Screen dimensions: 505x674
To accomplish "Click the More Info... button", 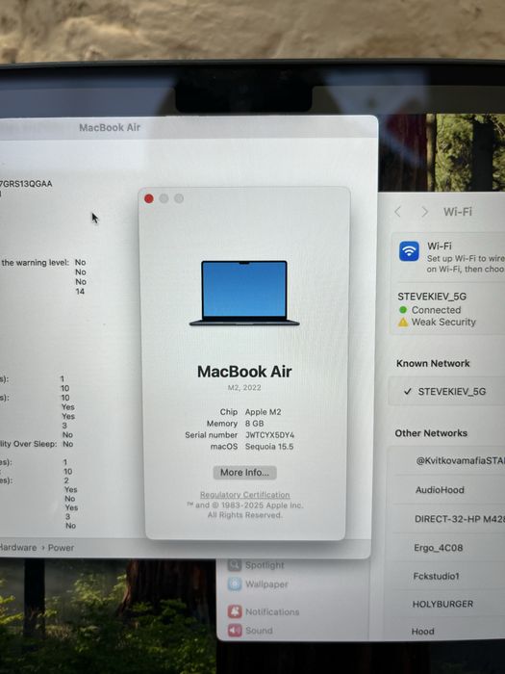I will coord(244,473).
